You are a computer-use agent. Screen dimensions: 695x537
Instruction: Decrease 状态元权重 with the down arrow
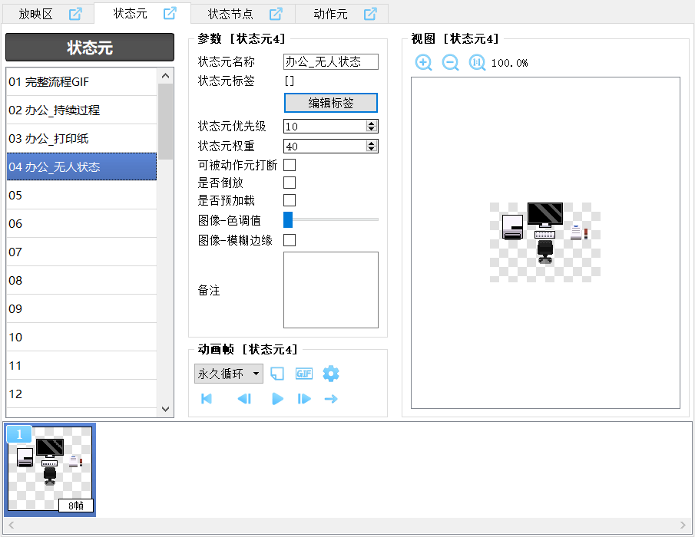coord(372,149)
